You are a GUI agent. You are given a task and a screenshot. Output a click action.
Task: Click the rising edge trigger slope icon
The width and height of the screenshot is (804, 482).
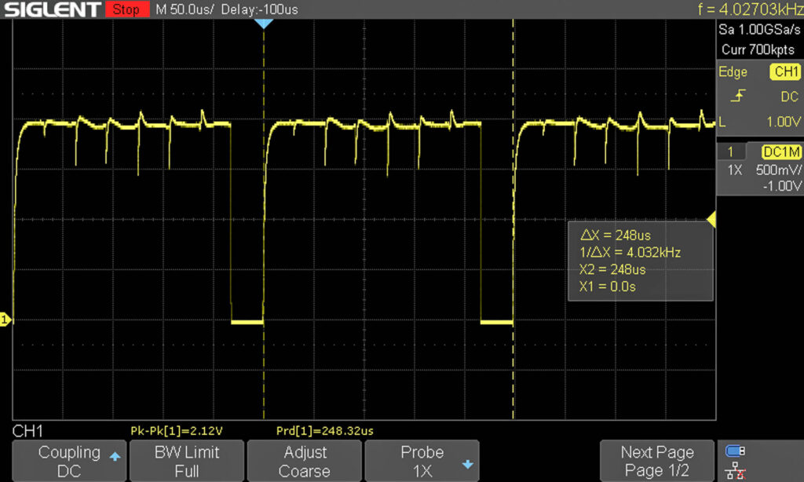tap(738, 96)
